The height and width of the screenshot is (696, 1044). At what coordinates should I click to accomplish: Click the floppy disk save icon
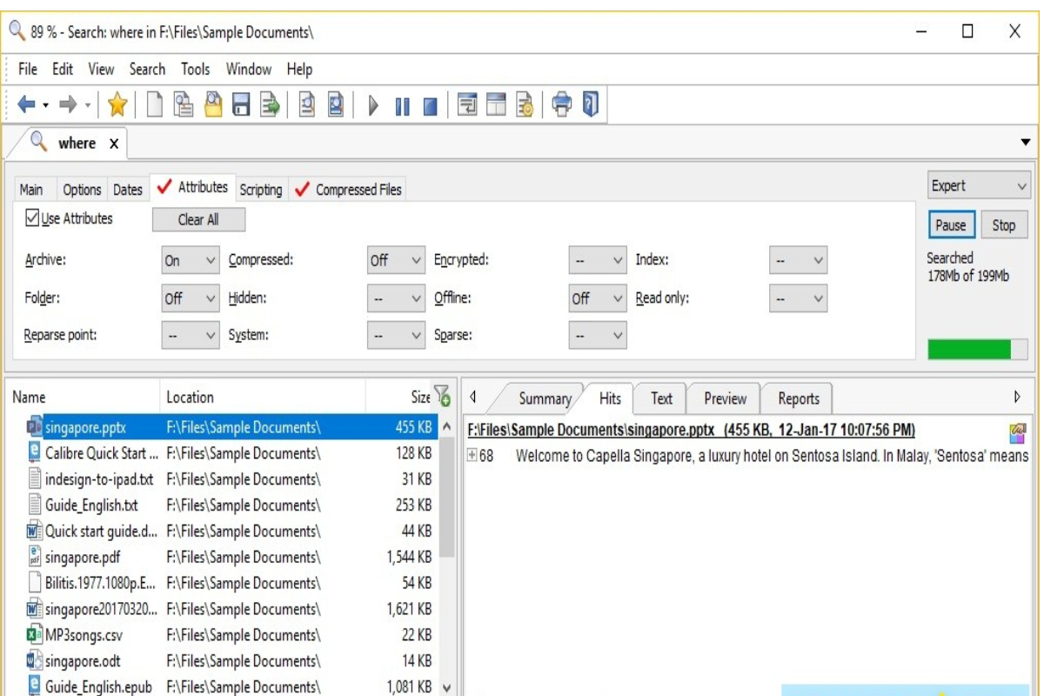point(241,105)
